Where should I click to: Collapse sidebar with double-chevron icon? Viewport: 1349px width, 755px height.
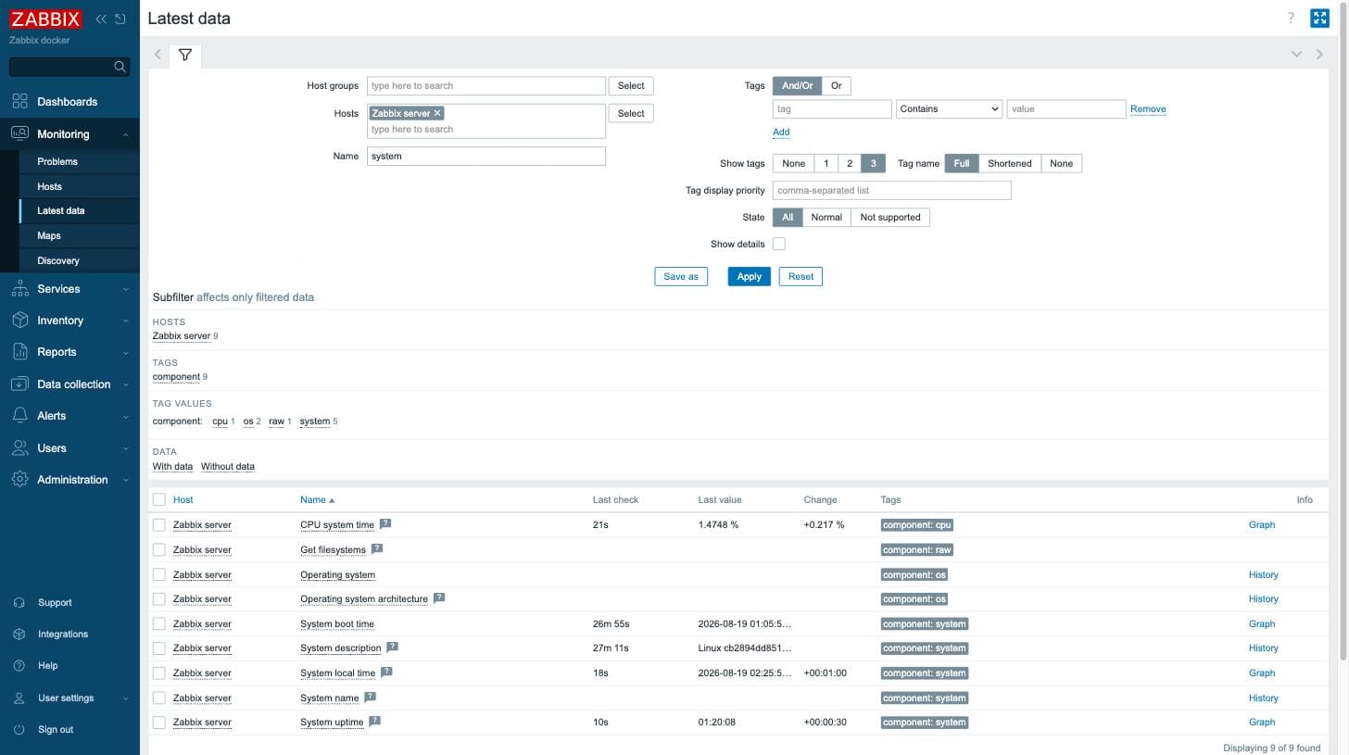pyautogui.click(x=101, y=19)
